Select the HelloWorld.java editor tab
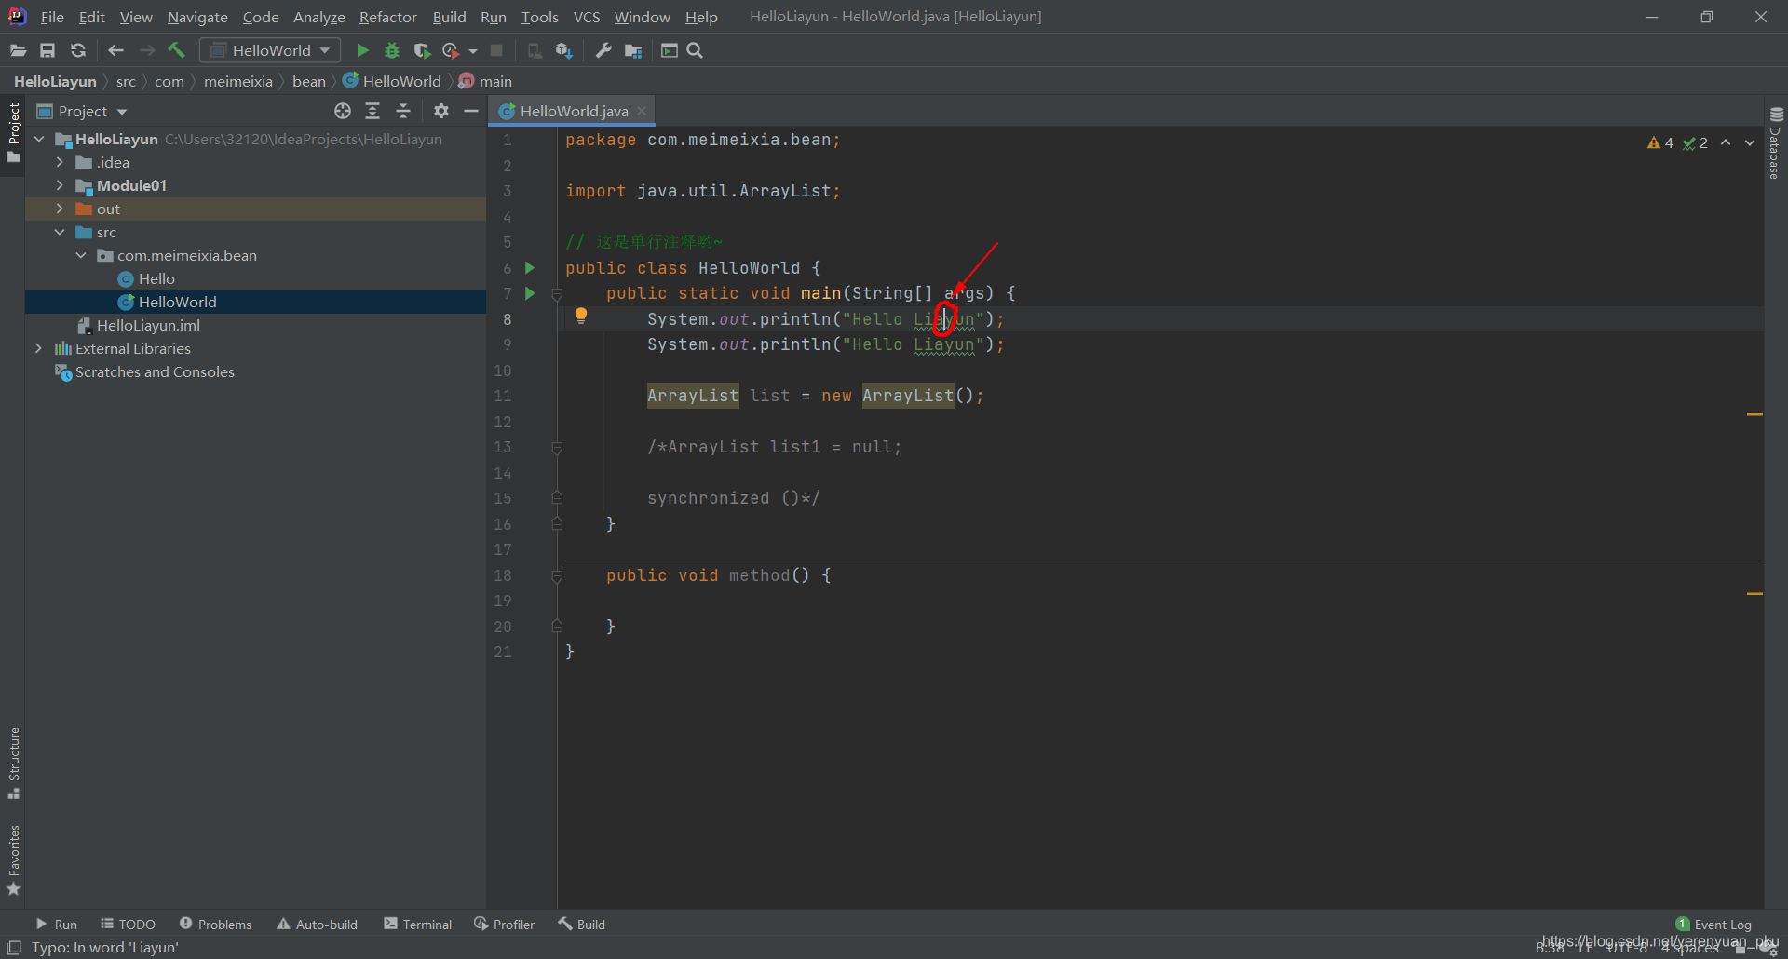 [x=574, y=111]
